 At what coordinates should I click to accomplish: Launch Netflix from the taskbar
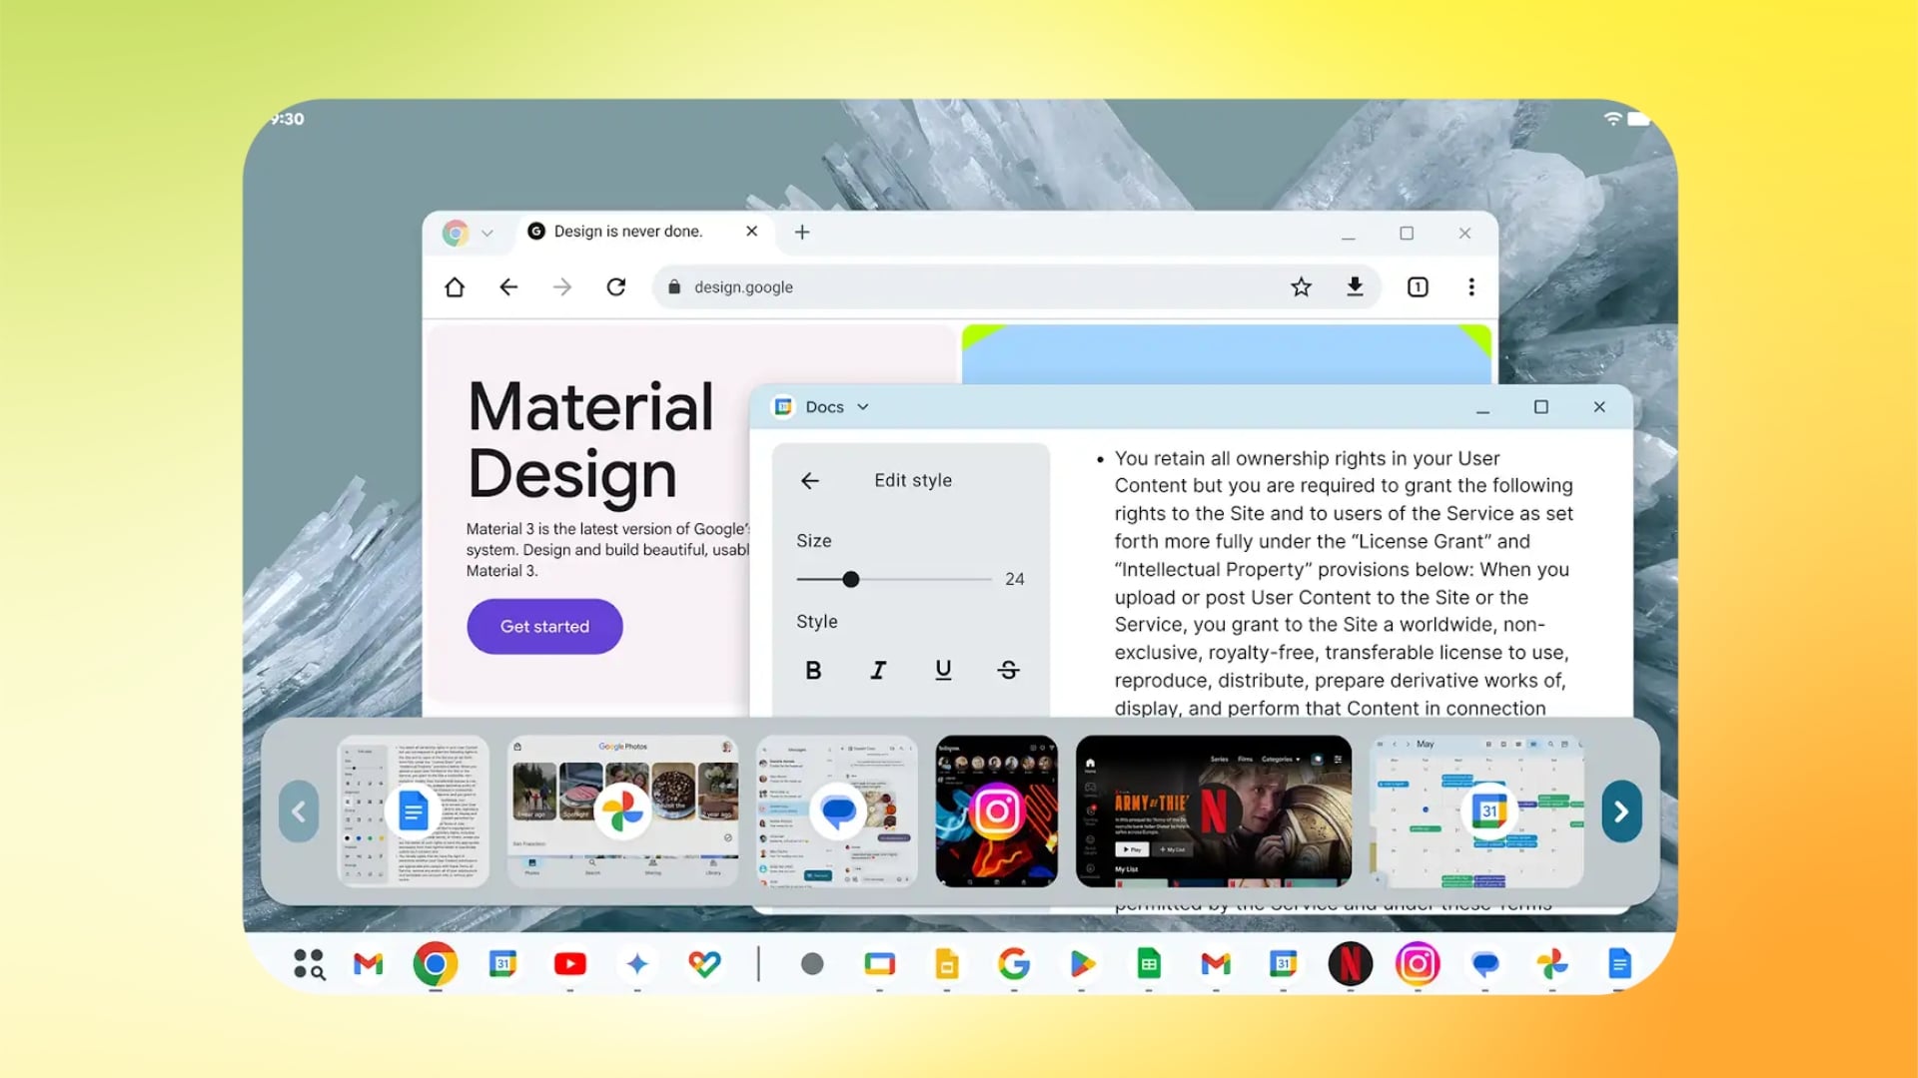click(1351, 964)
